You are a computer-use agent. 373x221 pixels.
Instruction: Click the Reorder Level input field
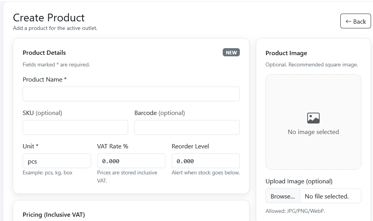[206, 161]
